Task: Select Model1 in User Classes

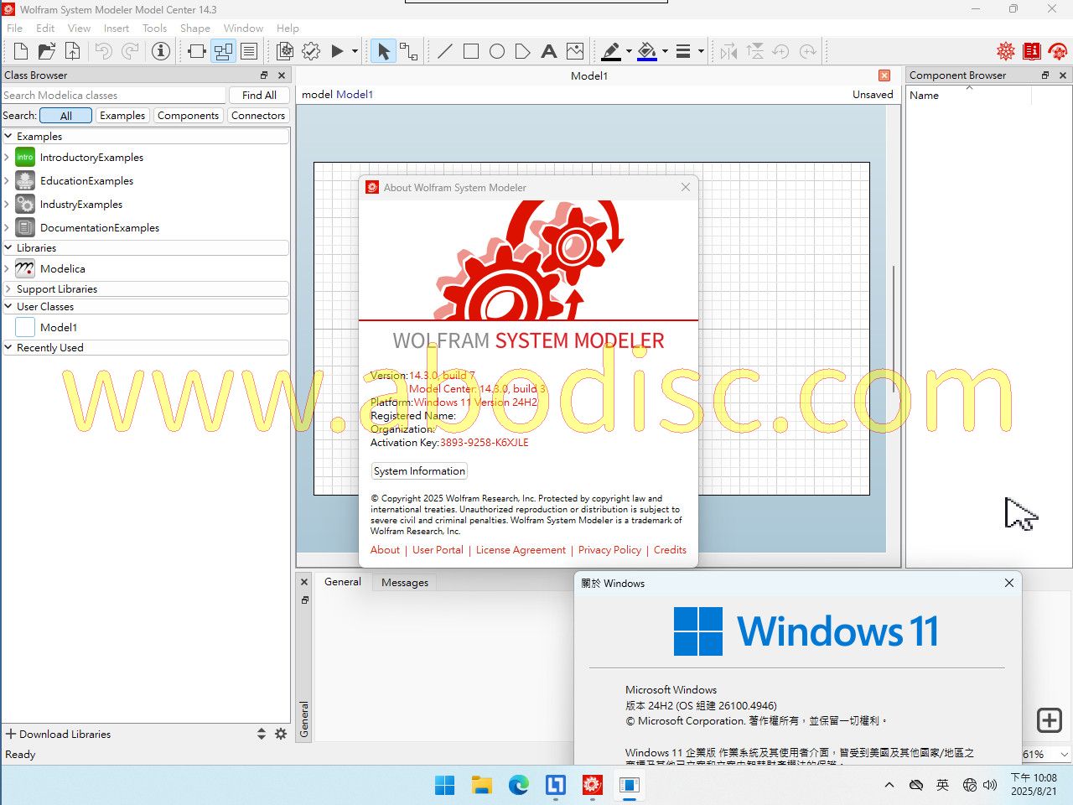Action: tap(59, 327)
